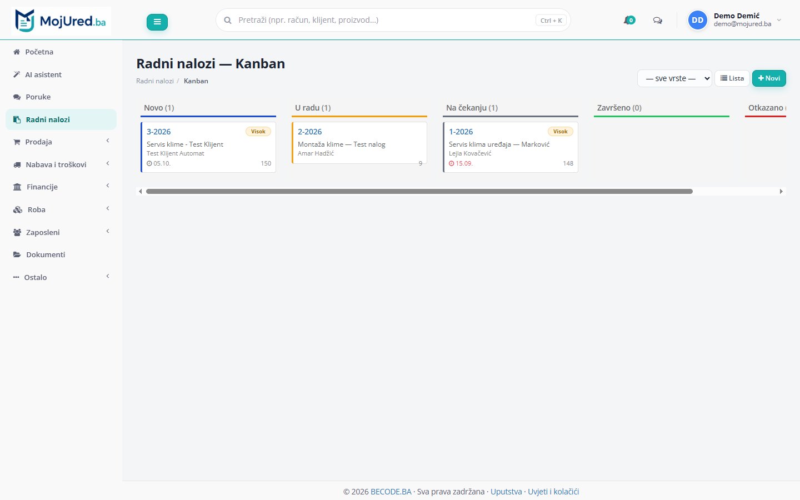This screenshot has height=500, width=800.
Task: Toggle the sidebar with the hamburger button
Action: pyautogui.click(x=157, y=22)
